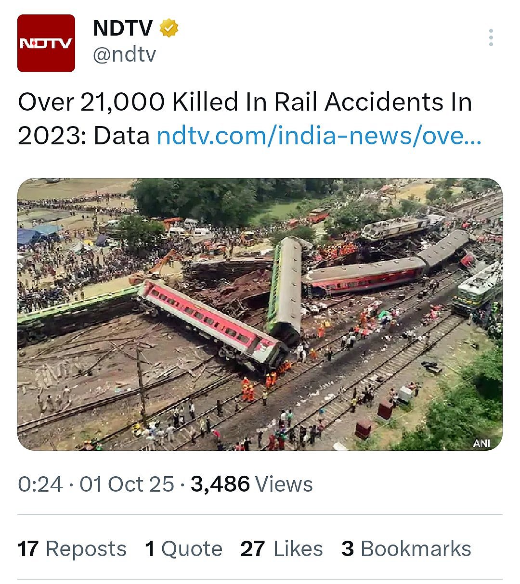The image size is (520, 584).
Task: Click the NDTV display name
Action: [122, 28]
